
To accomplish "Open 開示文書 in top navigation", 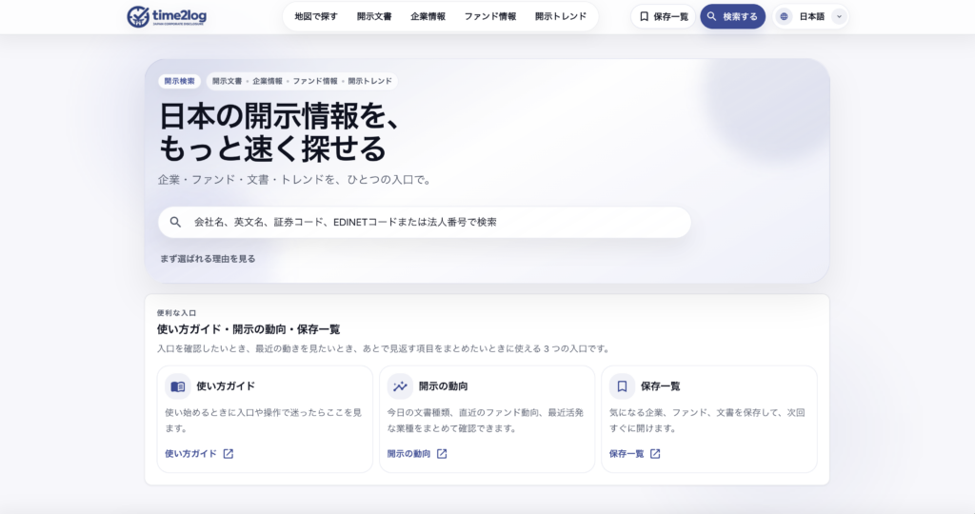I will click(374, 17).
